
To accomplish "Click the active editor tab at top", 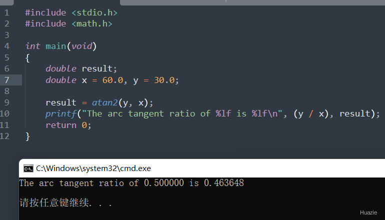I will pos(67,2).
